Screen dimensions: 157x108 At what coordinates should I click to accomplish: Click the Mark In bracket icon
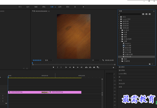[58, 67]
